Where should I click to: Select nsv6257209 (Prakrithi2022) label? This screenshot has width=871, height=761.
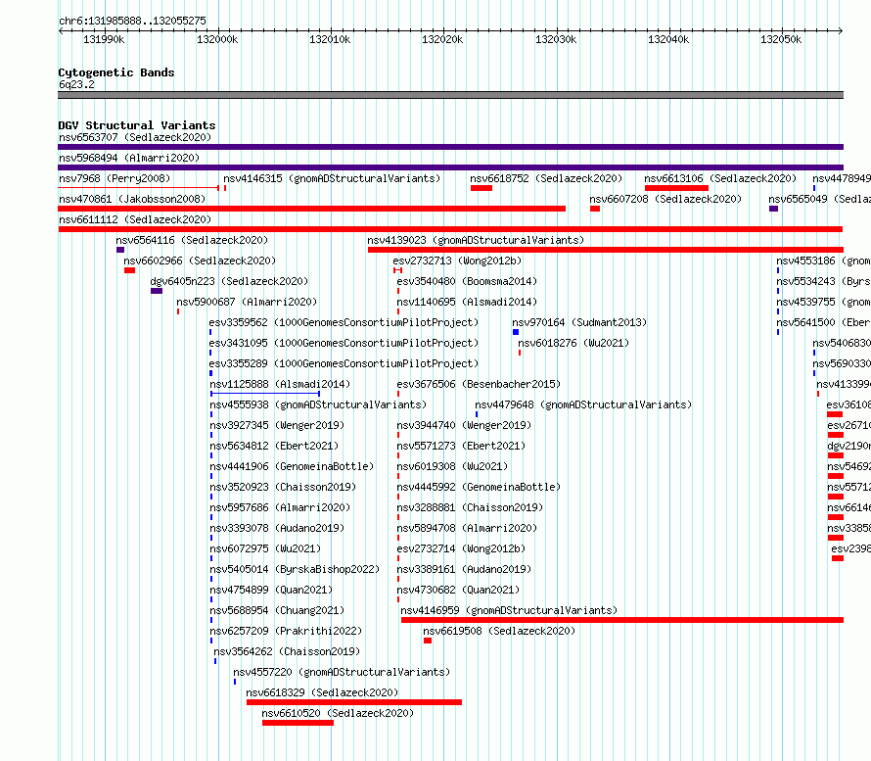(286, 631)
